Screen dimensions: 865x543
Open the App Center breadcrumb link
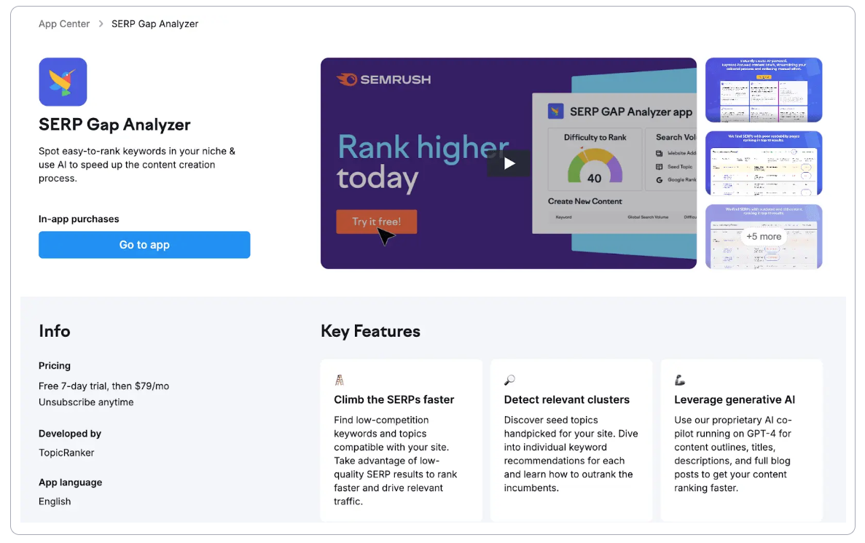click(x=64, y=23)
